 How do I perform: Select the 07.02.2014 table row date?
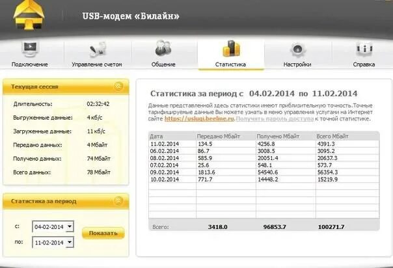pos(165,165)
